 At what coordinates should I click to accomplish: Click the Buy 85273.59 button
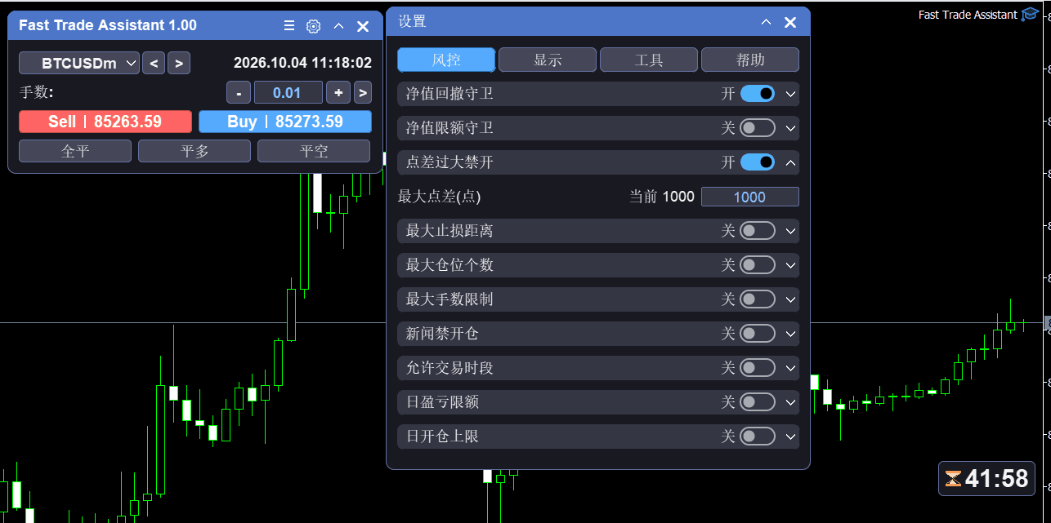coord(285,122)
